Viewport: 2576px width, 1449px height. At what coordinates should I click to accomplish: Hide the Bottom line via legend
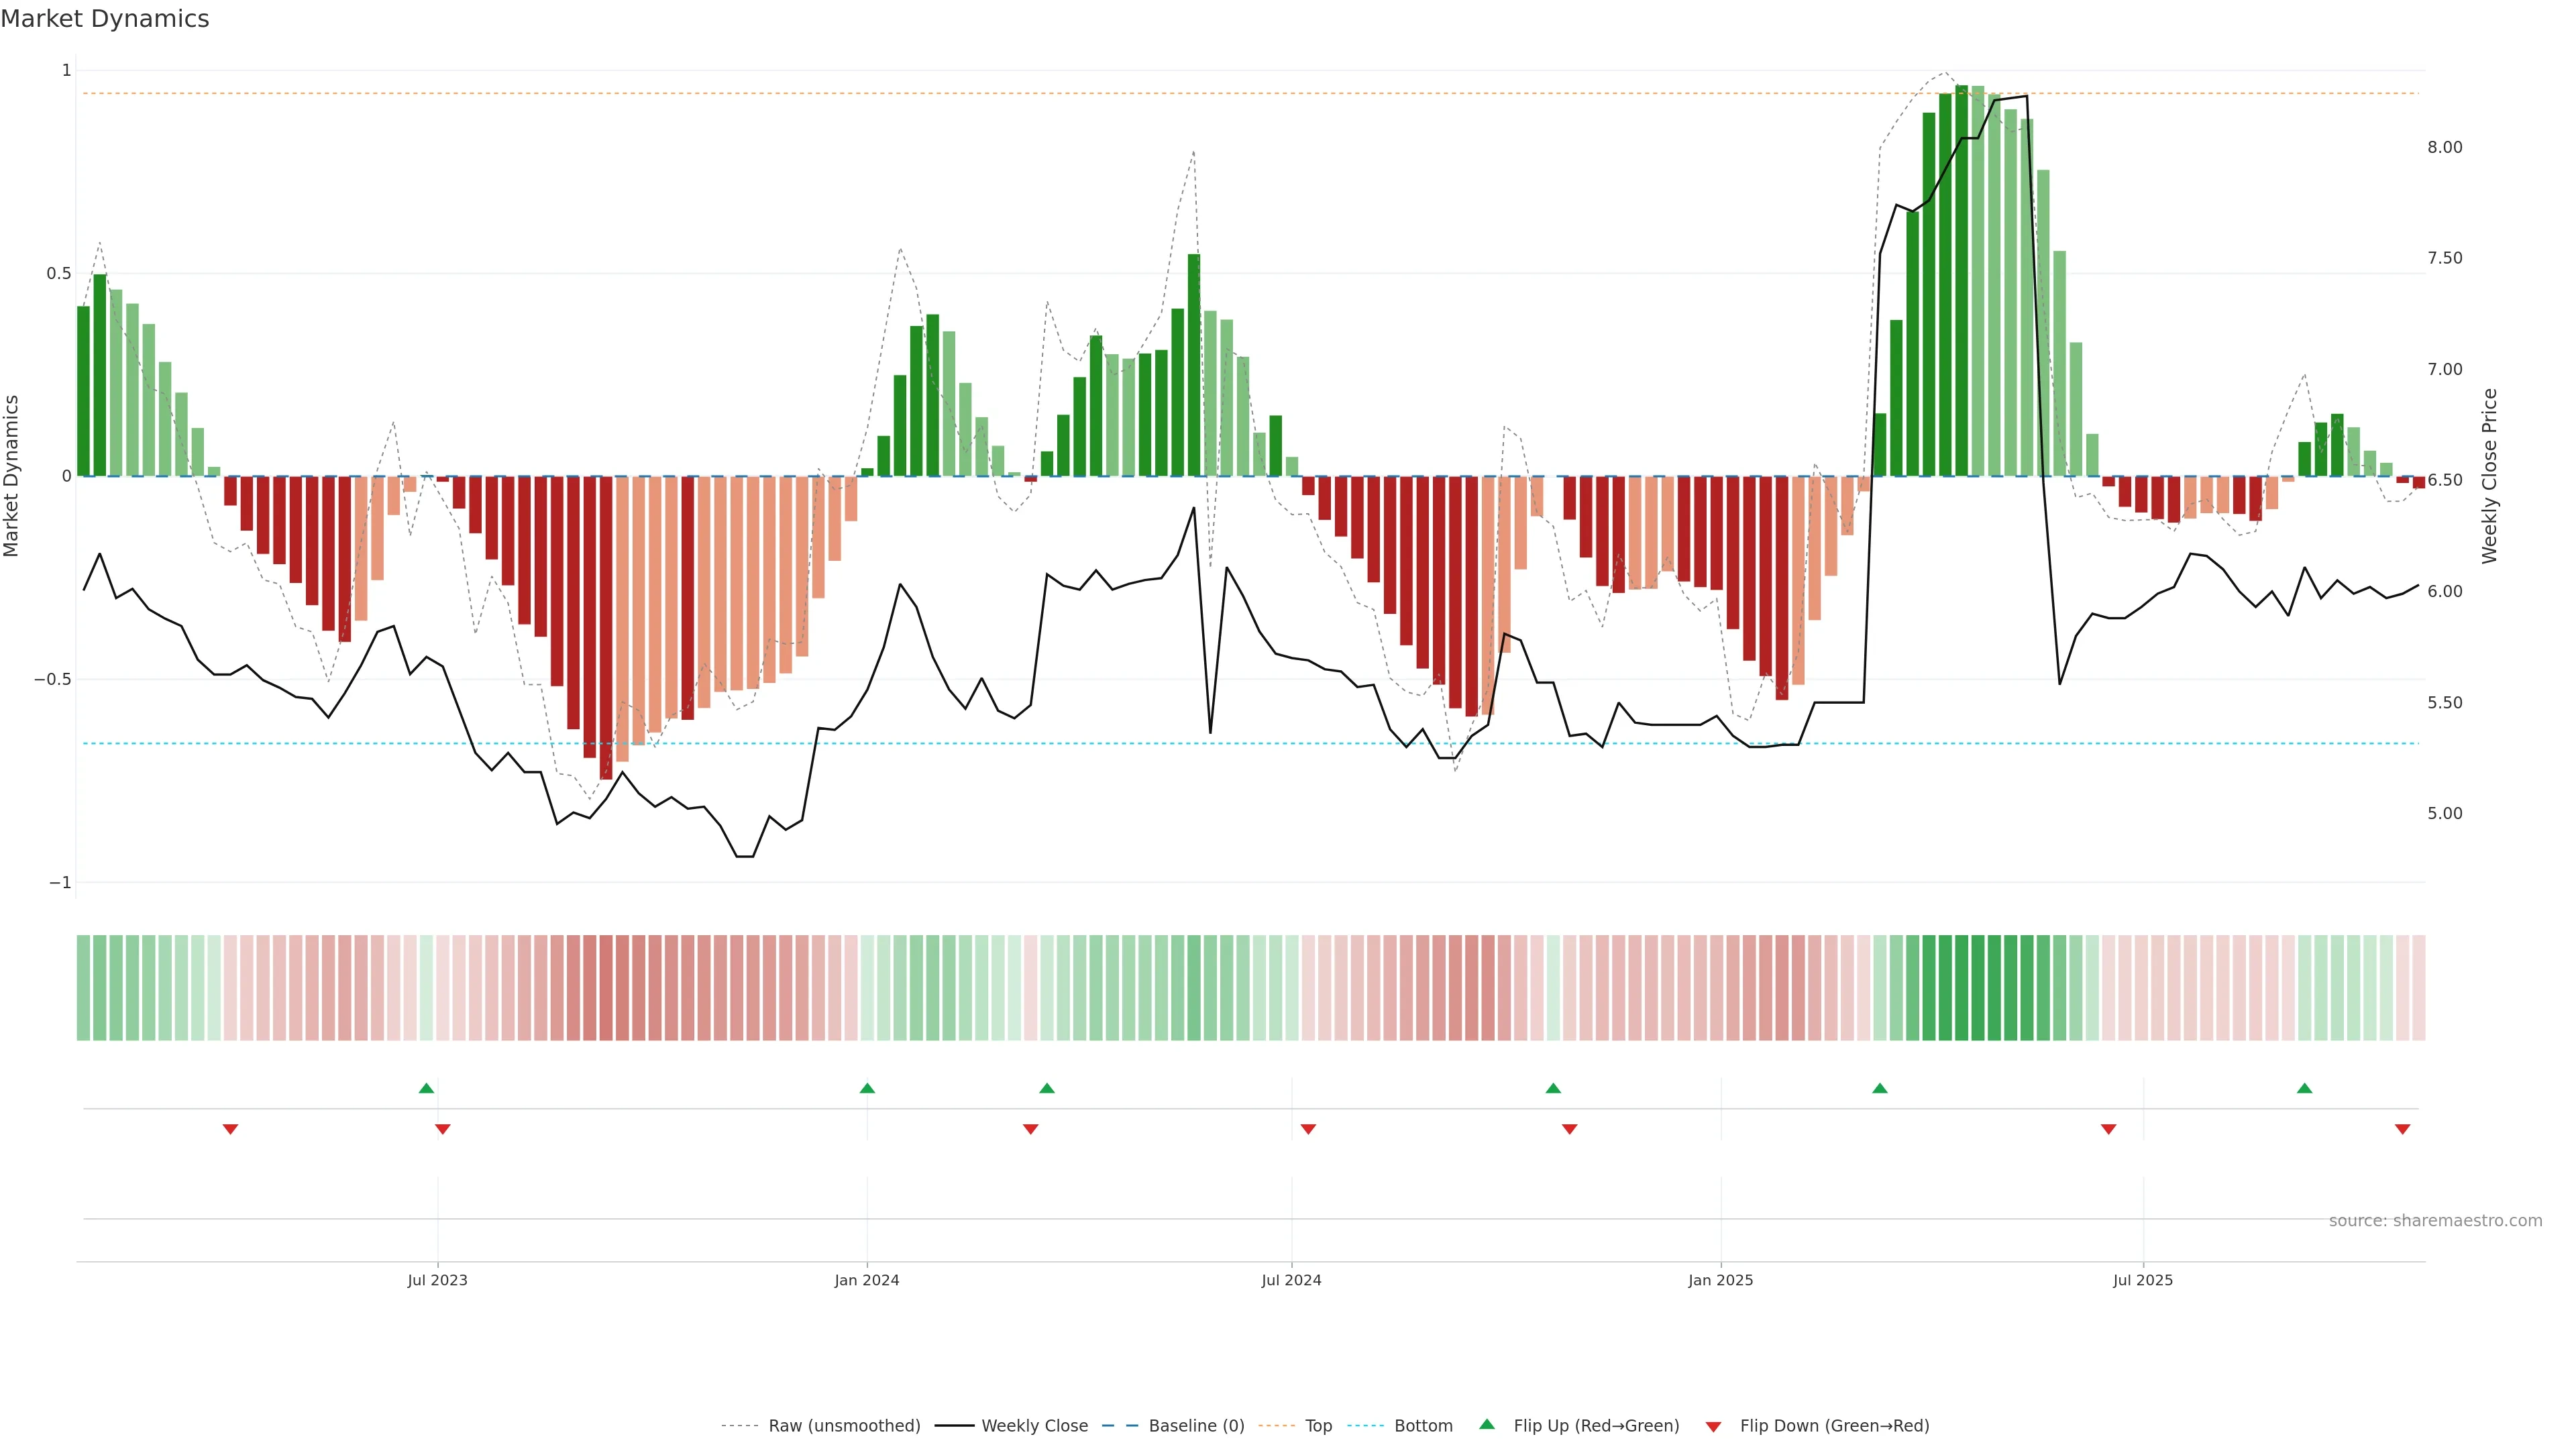coord(1423,1426)
